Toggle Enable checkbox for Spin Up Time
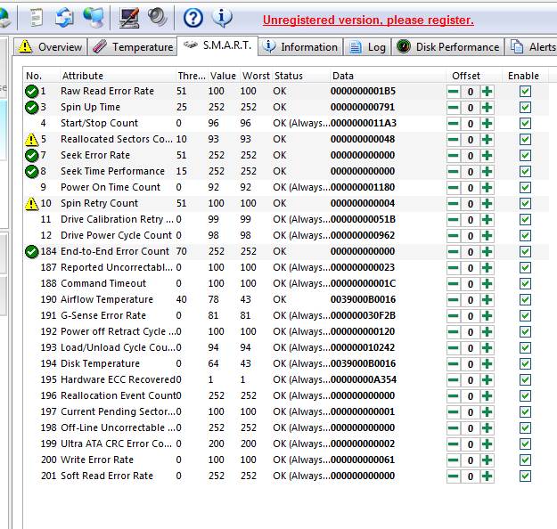 pos(525,108)
